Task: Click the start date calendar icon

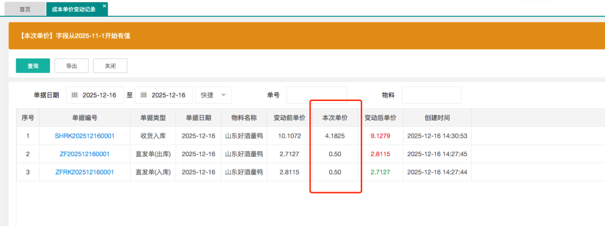Action: tap(75, 95)
